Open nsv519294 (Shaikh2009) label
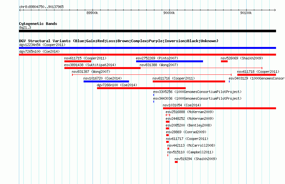 tap(196, 159)
